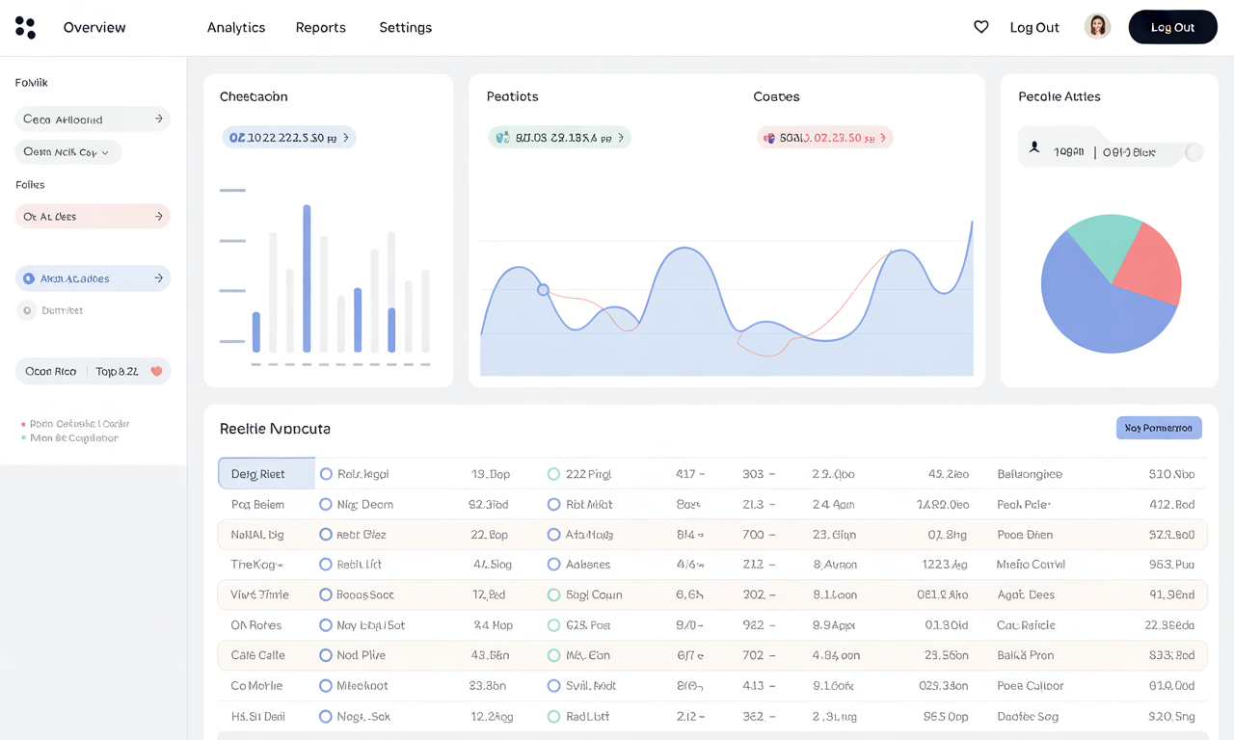Screen dimensions: 1234x740
Task: Open the Analytics tab
Action: tap(236, 27)
